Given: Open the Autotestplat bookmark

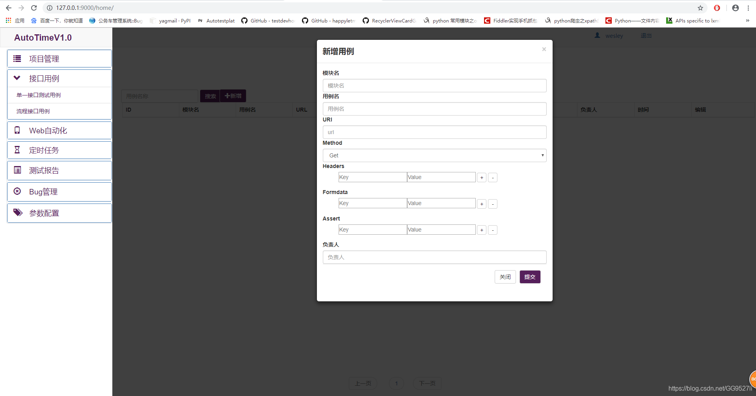Looking at the screenshot, I should click(216, 21).
